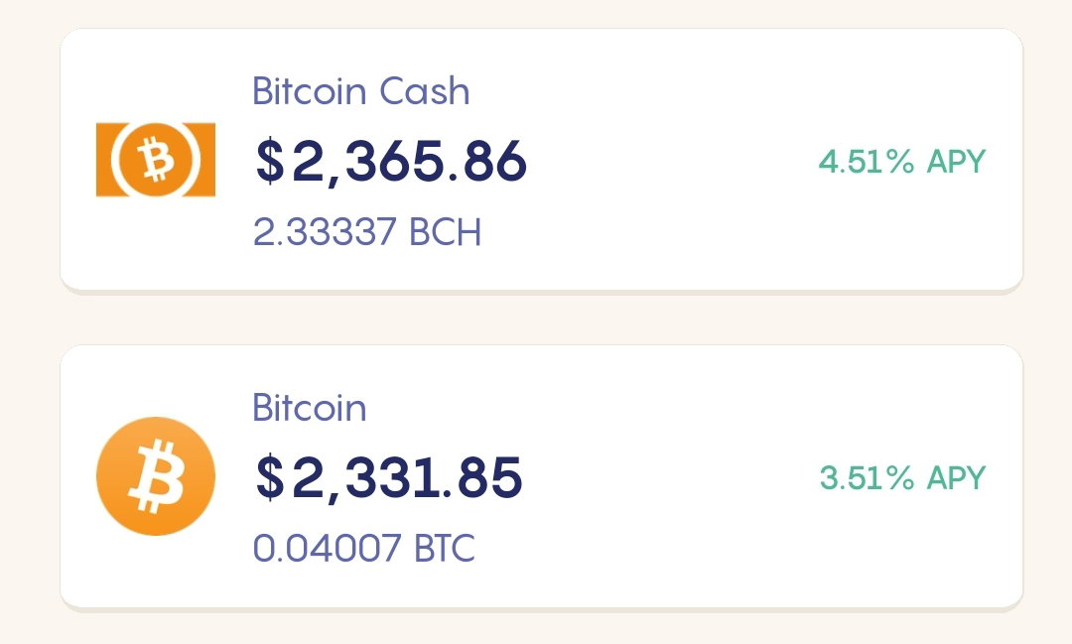View the 3.51% APY rate

click(902, 478)
